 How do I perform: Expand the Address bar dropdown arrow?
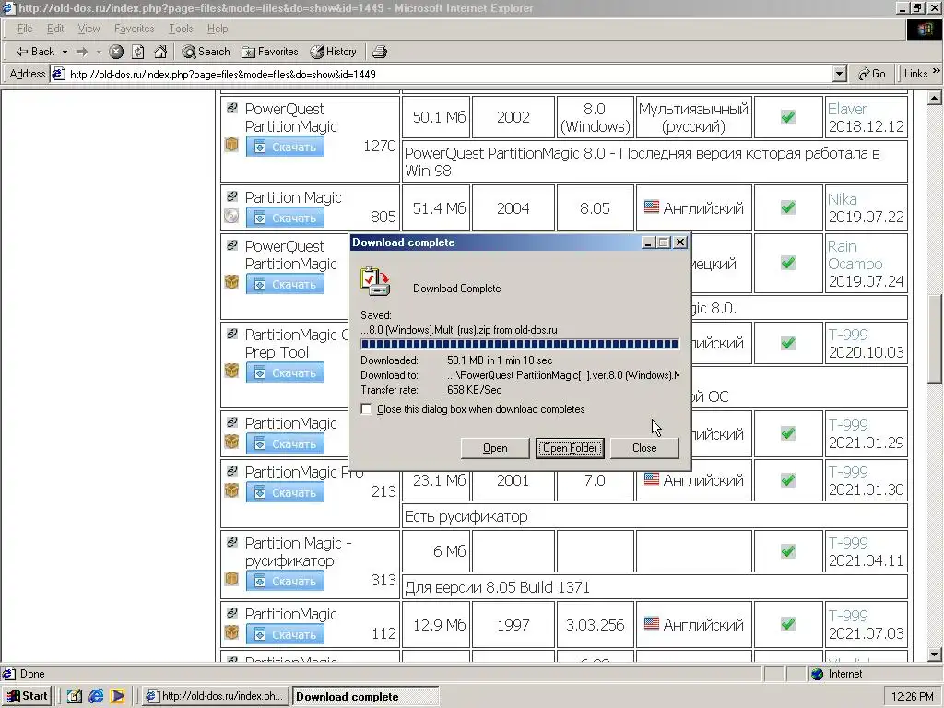pyautogui.click(x=840, y=74)
